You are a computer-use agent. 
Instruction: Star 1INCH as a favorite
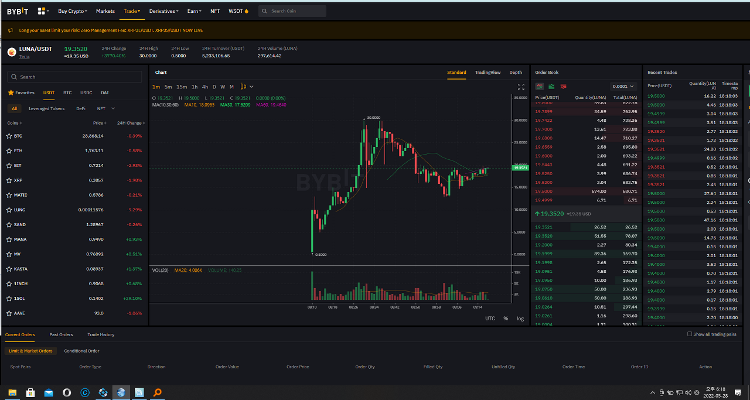[x=9, y=284]
